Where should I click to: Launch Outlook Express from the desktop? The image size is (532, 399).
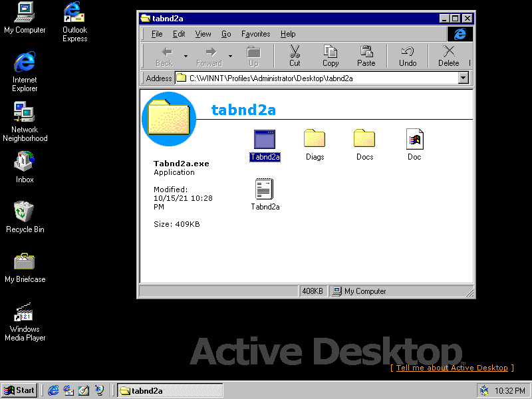click(74, 22)
